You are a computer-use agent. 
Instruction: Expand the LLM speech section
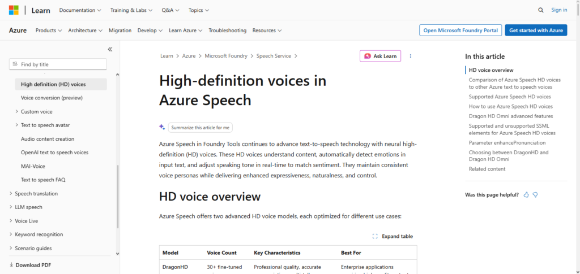[11, 207]
